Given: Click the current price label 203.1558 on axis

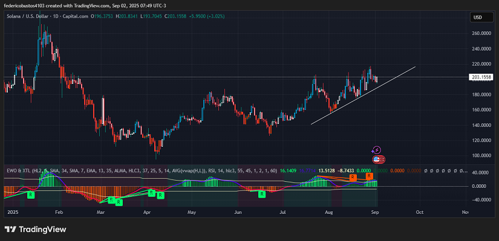Looking at the screenshot, I should tap(481, 77).
